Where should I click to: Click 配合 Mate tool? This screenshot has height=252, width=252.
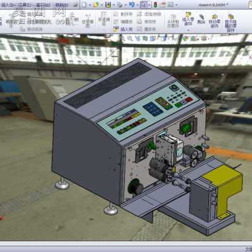click(x=201, y=19)
